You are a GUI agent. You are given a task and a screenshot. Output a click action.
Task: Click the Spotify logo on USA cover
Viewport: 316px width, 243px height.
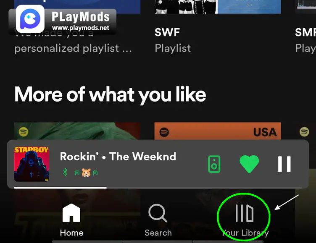point(164,132)
